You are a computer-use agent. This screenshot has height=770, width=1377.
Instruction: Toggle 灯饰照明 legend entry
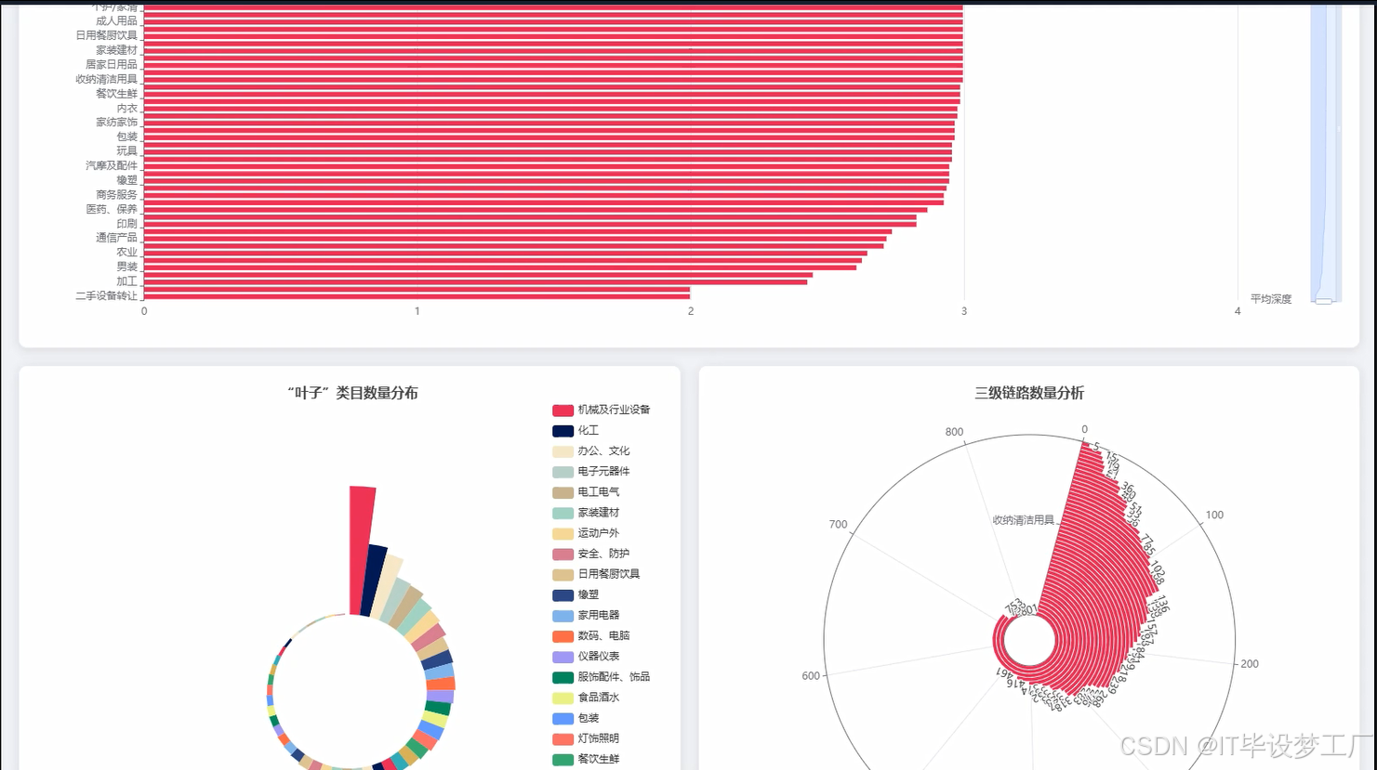(x=586, y=738)
